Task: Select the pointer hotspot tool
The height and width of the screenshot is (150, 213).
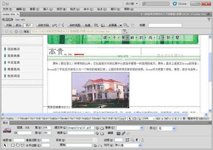Action: pyautogui.click(x=5, y=145)
